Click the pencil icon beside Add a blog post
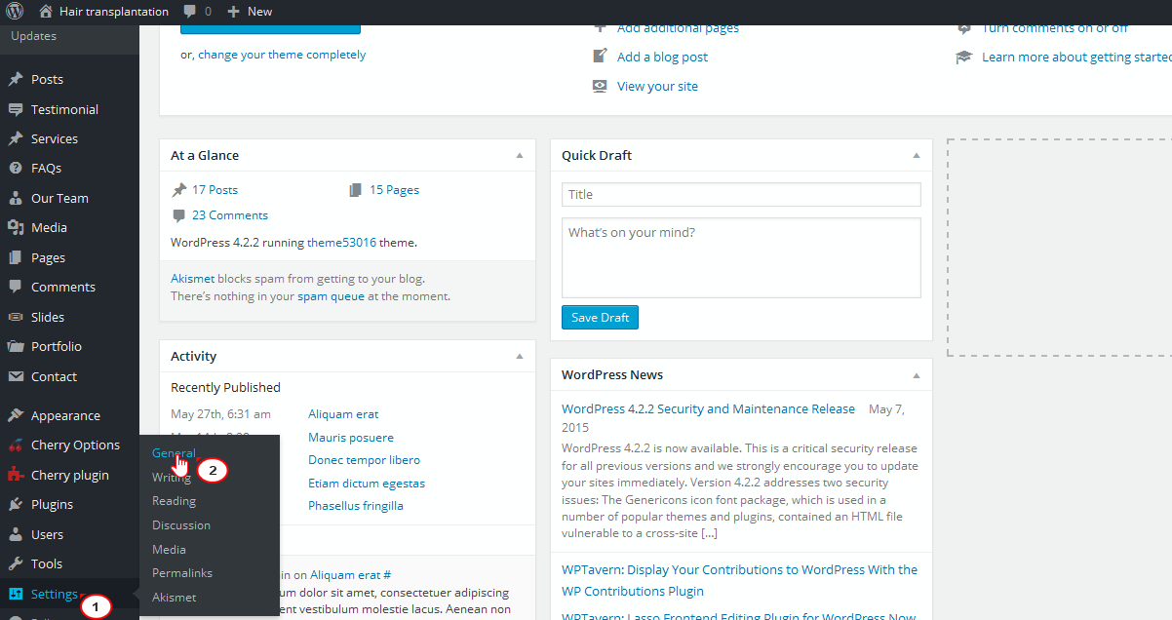Image resolution: width=1172 pixels, height=620 pixels. click(x=601, y=57)
